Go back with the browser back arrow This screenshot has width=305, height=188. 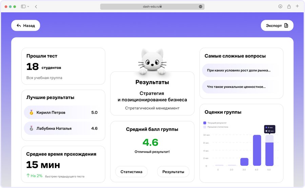tap(36, 7)
